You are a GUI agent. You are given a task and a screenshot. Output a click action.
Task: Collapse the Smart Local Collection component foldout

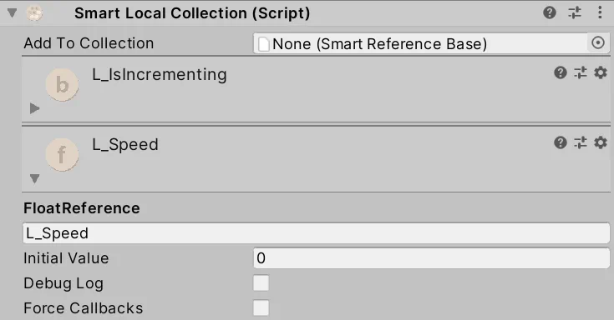coord(13,13)
